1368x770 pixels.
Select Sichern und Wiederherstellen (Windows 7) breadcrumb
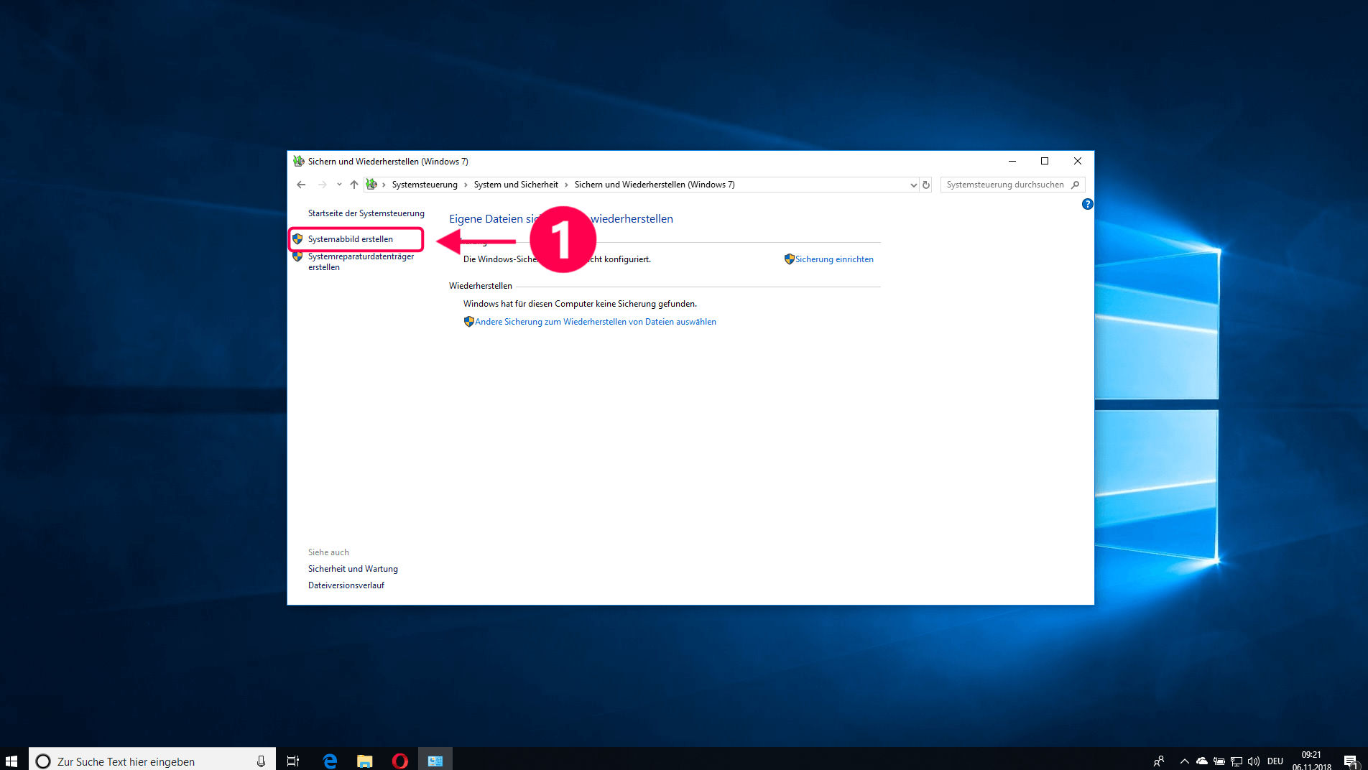click(x=655, y=185)
